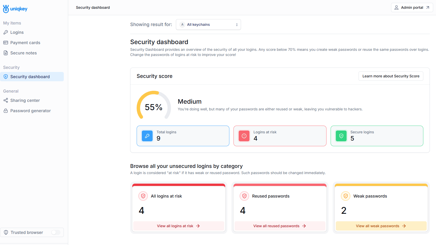Click the Secure logins card
436x245 pixels.
(377, 136)
